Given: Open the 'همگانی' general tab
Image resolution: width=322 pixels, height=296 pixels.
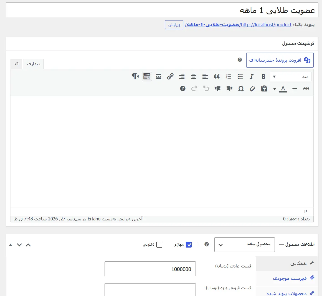Looking at the screenshot, I should tap(287, 263).
